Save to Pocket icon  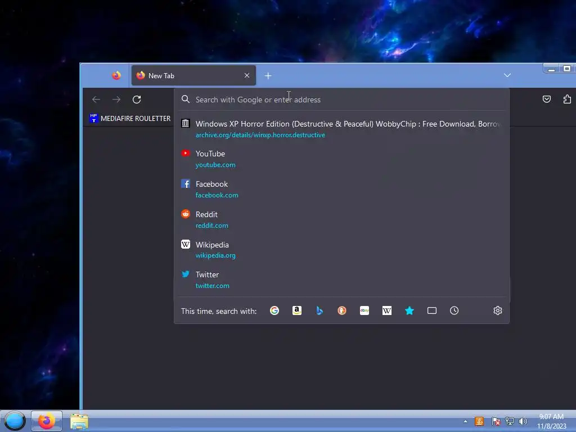tap(547, 99)
